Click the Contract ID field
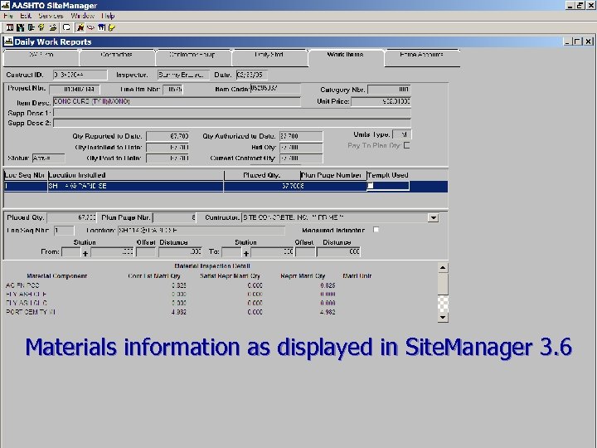 pos(80,75)
